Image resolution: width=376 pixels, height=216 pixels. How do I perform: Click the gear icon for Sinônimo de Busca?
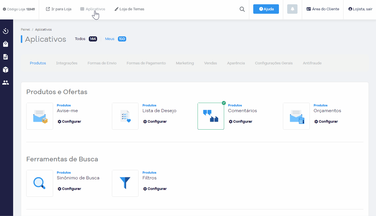tap(59, 189)
